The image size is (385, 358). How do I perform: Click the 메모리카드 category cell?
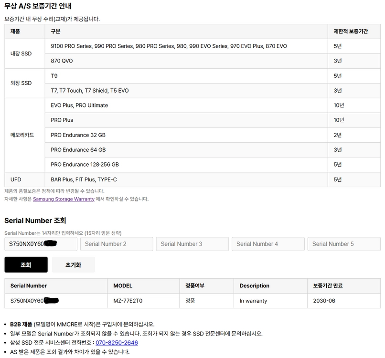[x=24, y=135]
